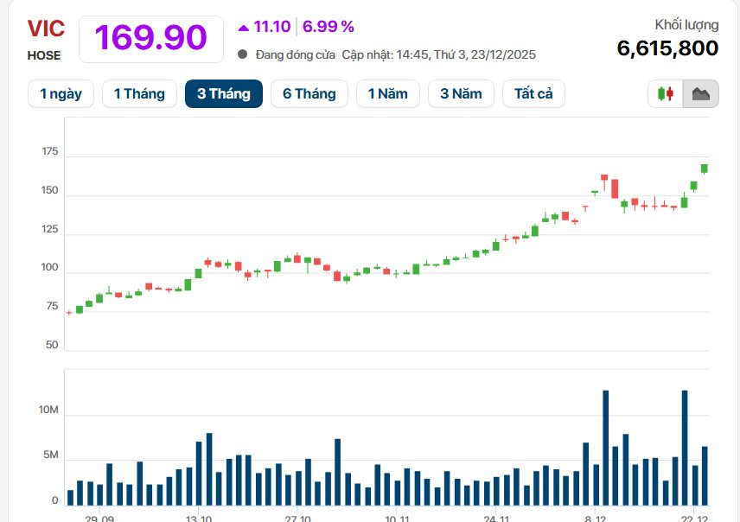Display the Tất cả full history
The height and width of the screenshot is (522, 740).
coord(533,93)
